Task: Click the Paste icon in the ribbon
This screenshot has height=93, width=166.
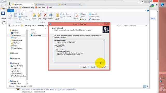Action: point(16,16)
